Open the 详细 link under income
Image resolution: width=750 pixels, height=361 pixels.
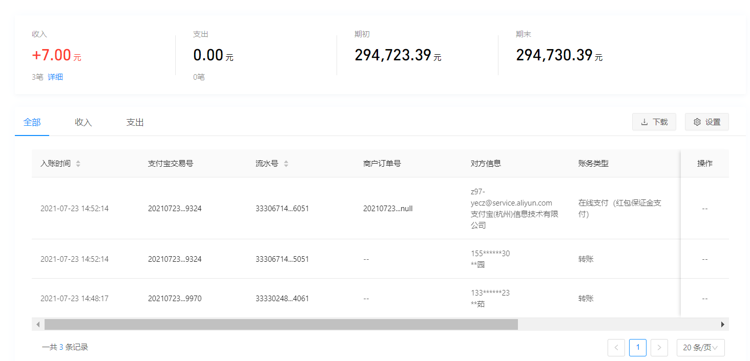pos(55,77)
